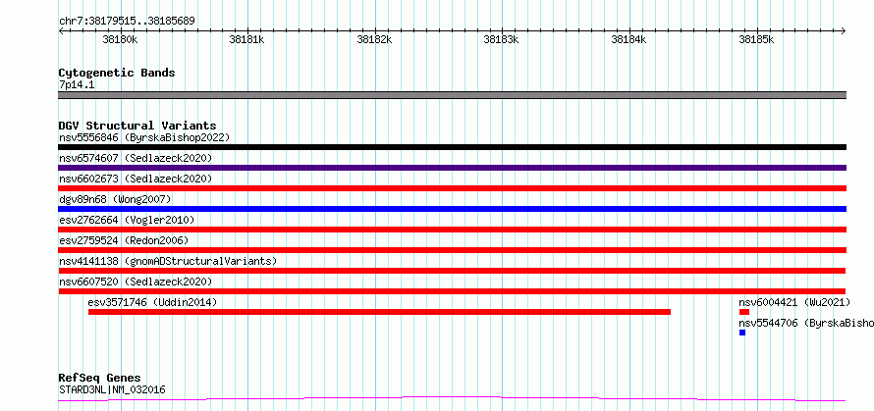Screen dimensions: 874x411
Task: Open variant esv2762664 (Vogler2010) label
Action: tap(127, 220)
